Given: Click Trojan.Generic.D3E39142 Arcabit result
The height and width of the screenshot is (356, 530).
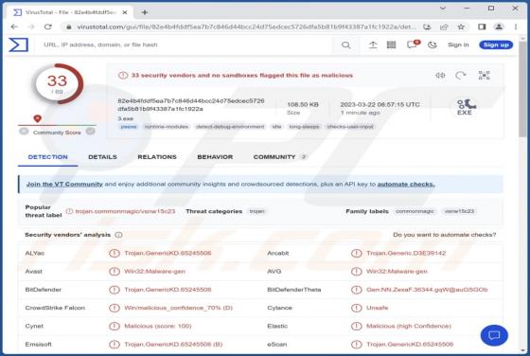Looking at the screenshot, I should [x=406, y=253].
